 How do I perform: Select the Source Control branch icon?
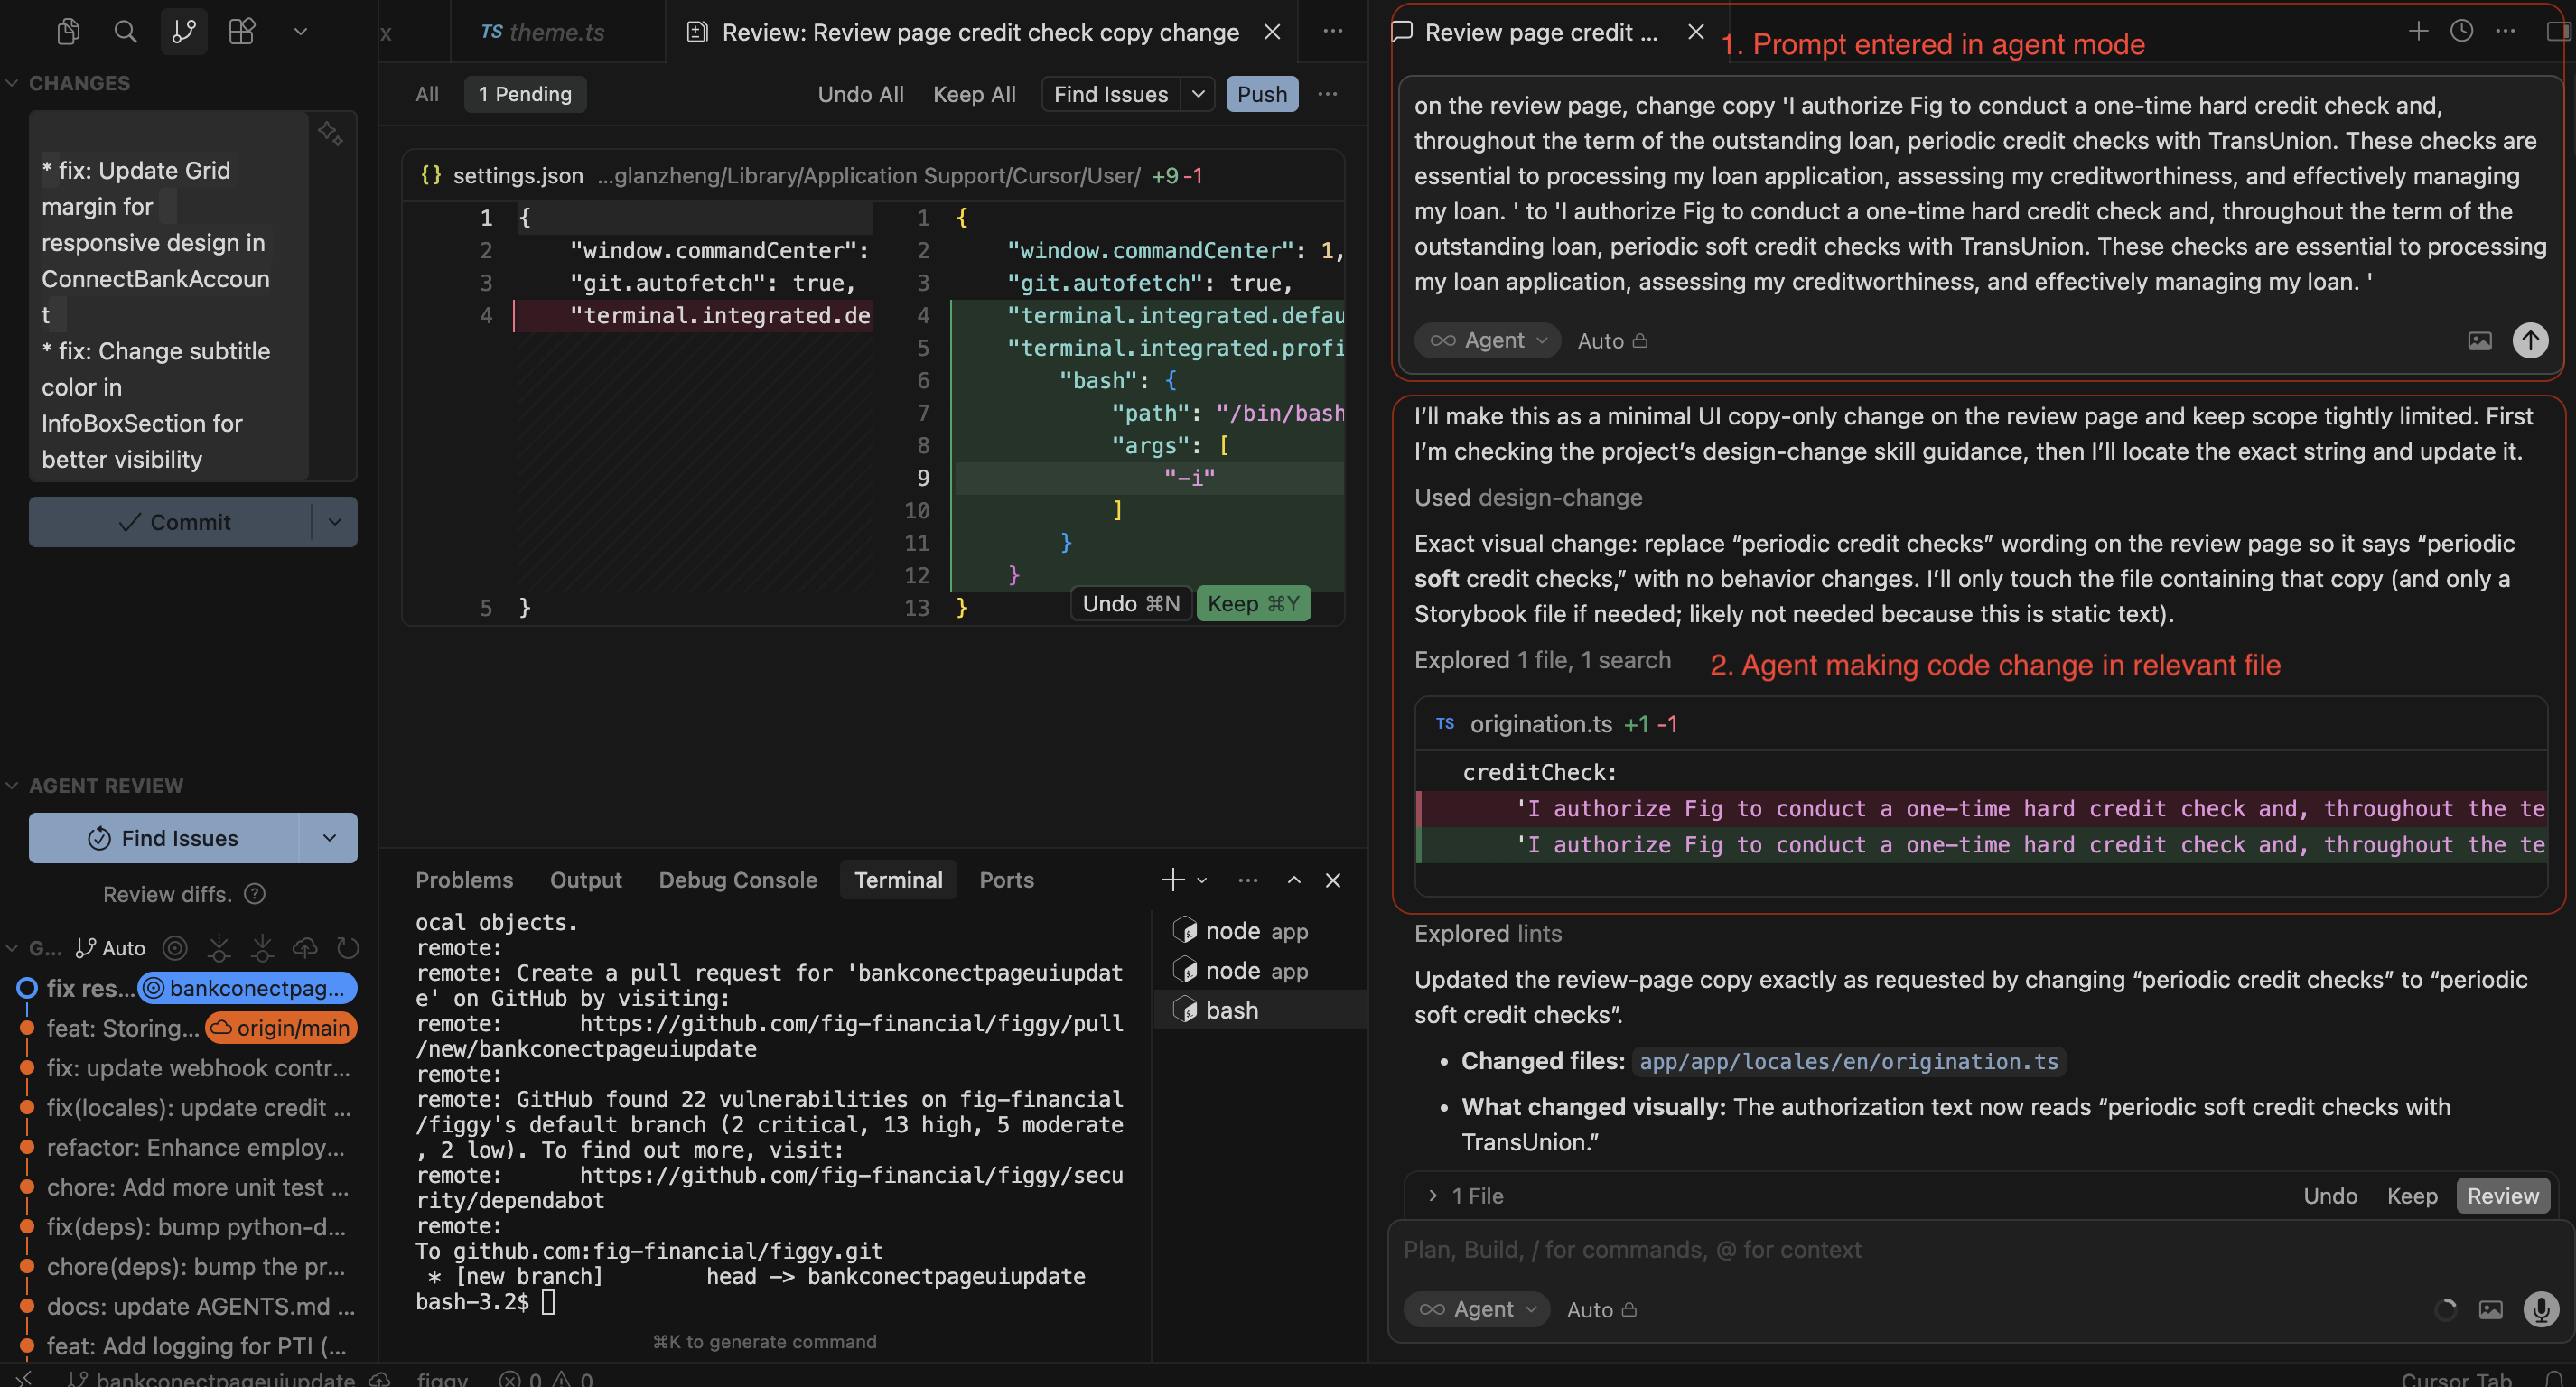pyautogui.click(x=184, y=31)
